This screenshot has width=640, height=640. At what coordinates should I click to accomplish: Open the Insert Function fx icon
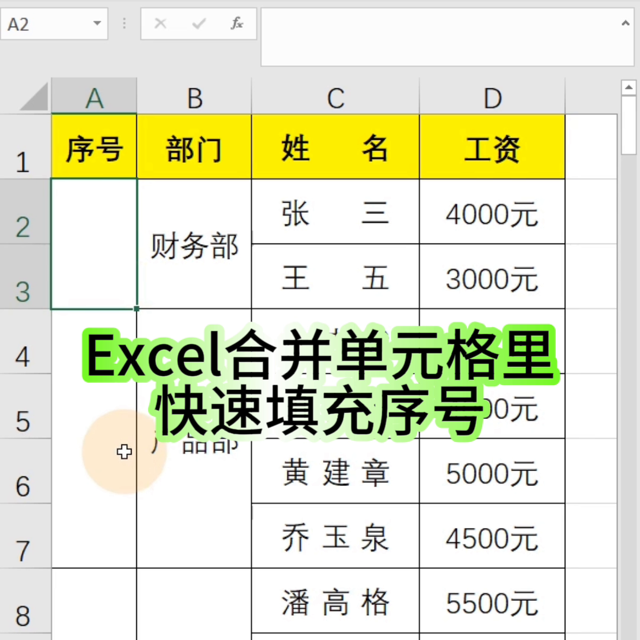[236, 23]
